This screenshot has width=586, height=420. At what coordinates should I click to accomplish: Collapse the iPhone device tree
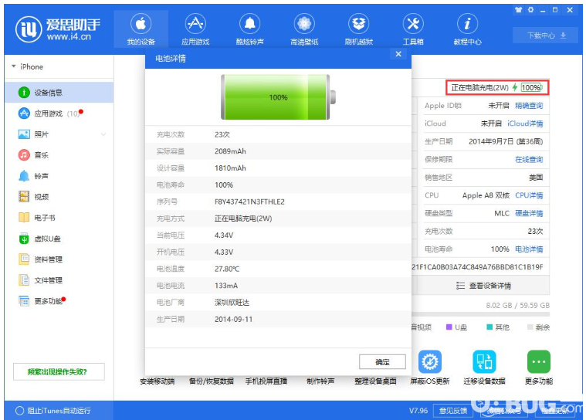click(14, 66)
